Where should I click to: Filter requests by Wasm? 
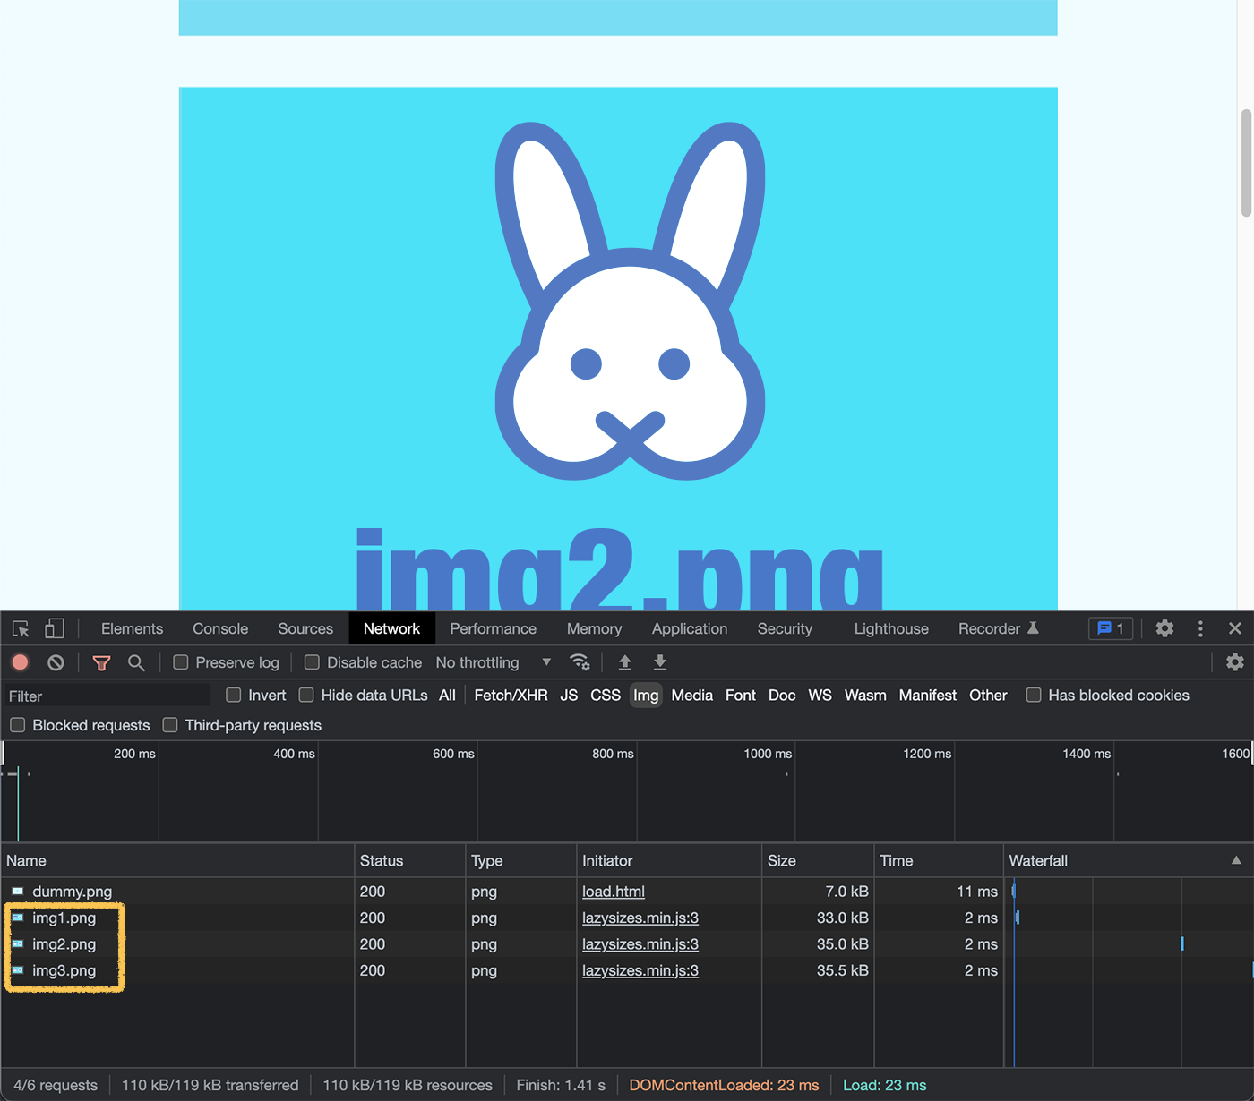[x=865, y=695]
